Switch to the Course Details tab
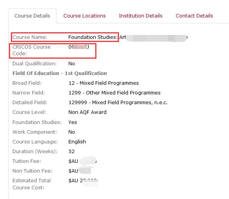The width and height of the screenshot is (229, 199). (32, 16)
